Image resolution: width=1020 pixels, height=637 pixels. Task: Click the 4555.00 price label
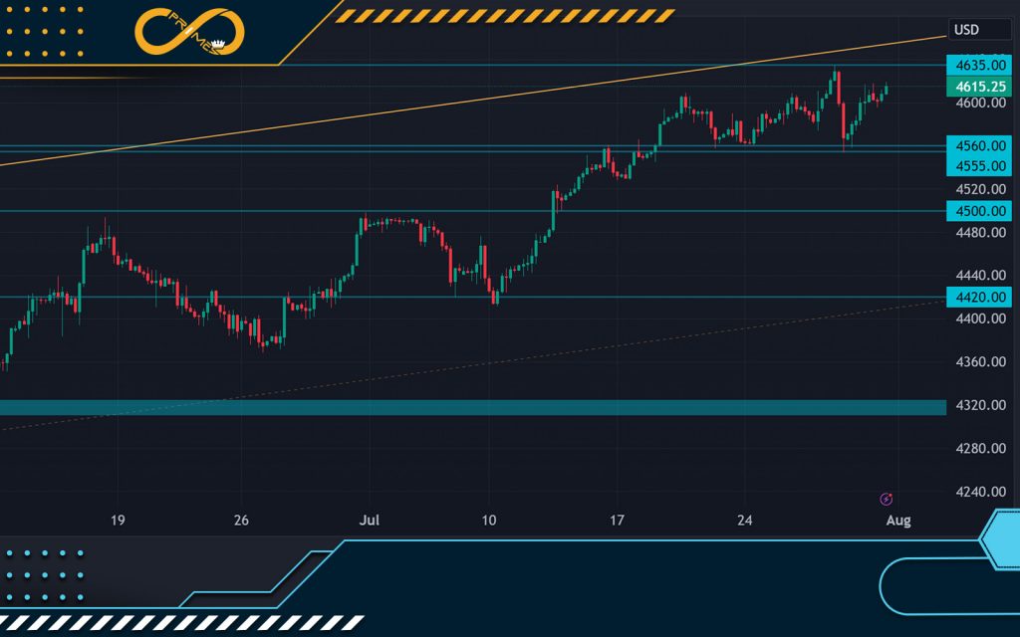click(x=977, y=166)
